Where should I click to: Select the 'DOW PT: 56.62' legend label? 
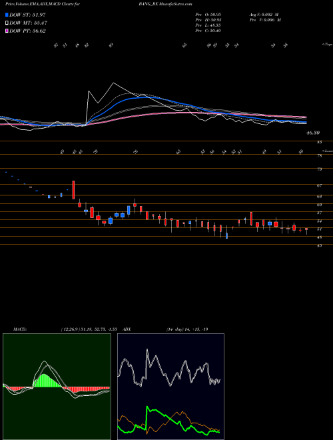pyautogui.click(x=27, y=31)
